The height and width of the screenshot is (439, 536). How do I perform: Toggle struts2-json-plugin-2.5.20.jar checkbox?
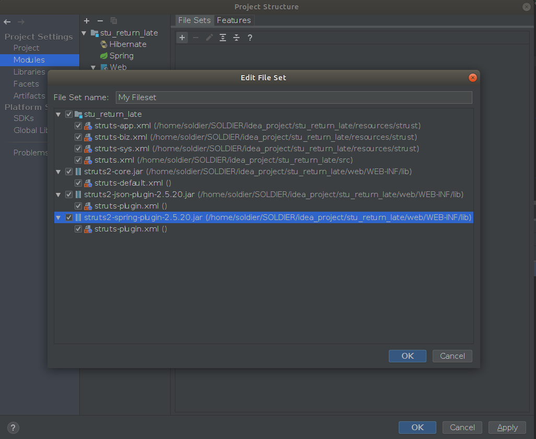click(x=69, y=194)
